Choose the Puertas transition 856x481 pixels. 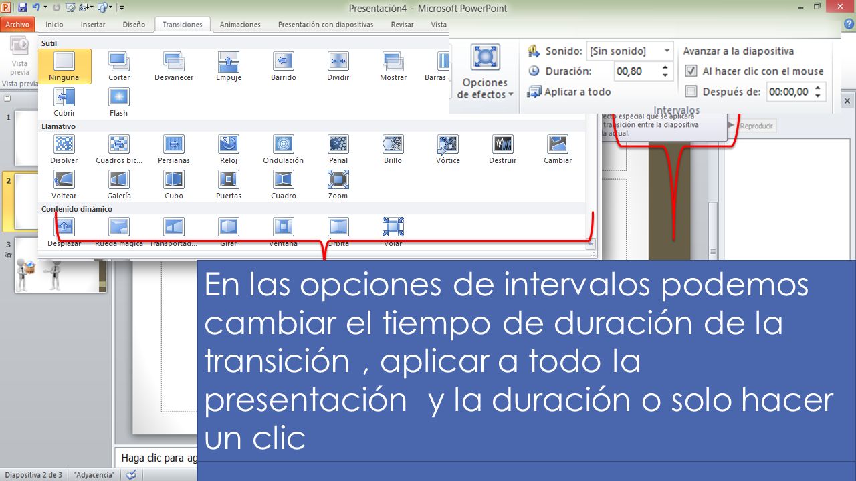point(229,184)
